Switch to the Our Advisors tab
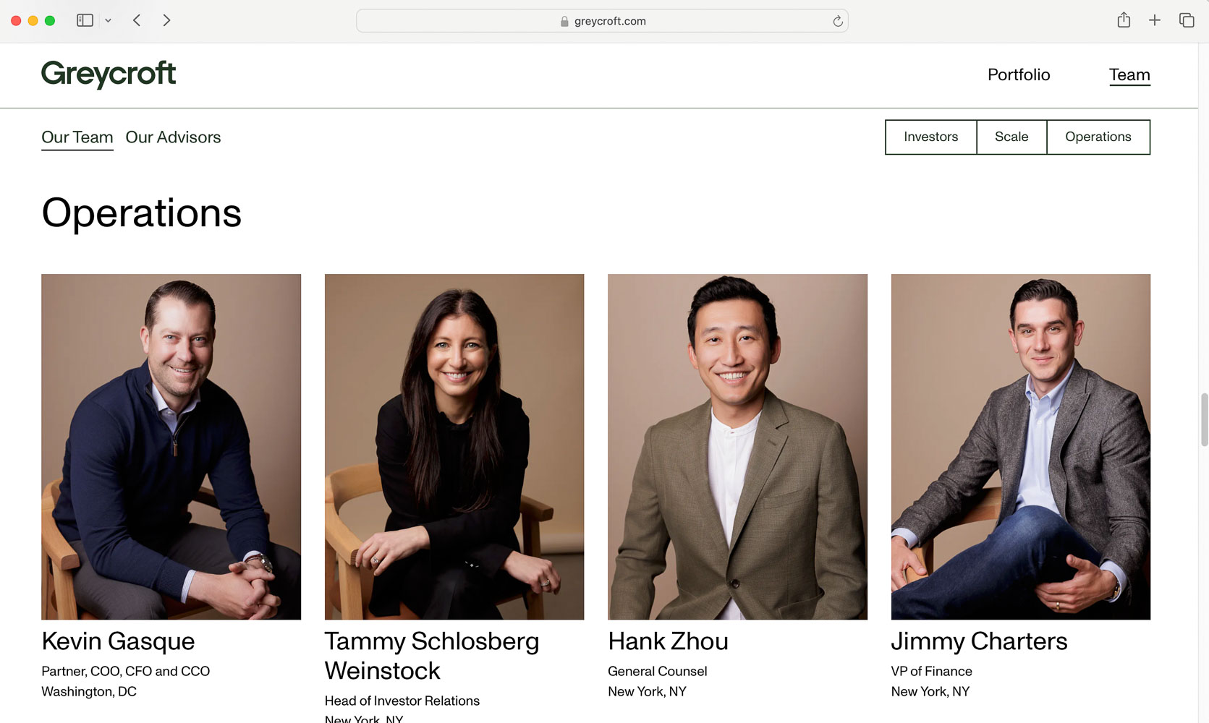The image size is (1209, 723). click(173, 137)
